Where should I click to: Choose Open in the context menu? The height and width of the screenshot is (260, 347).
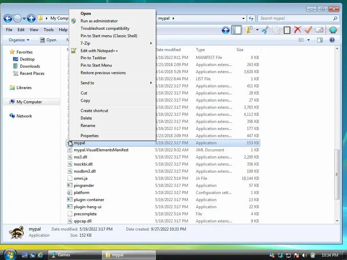point(113,14)
